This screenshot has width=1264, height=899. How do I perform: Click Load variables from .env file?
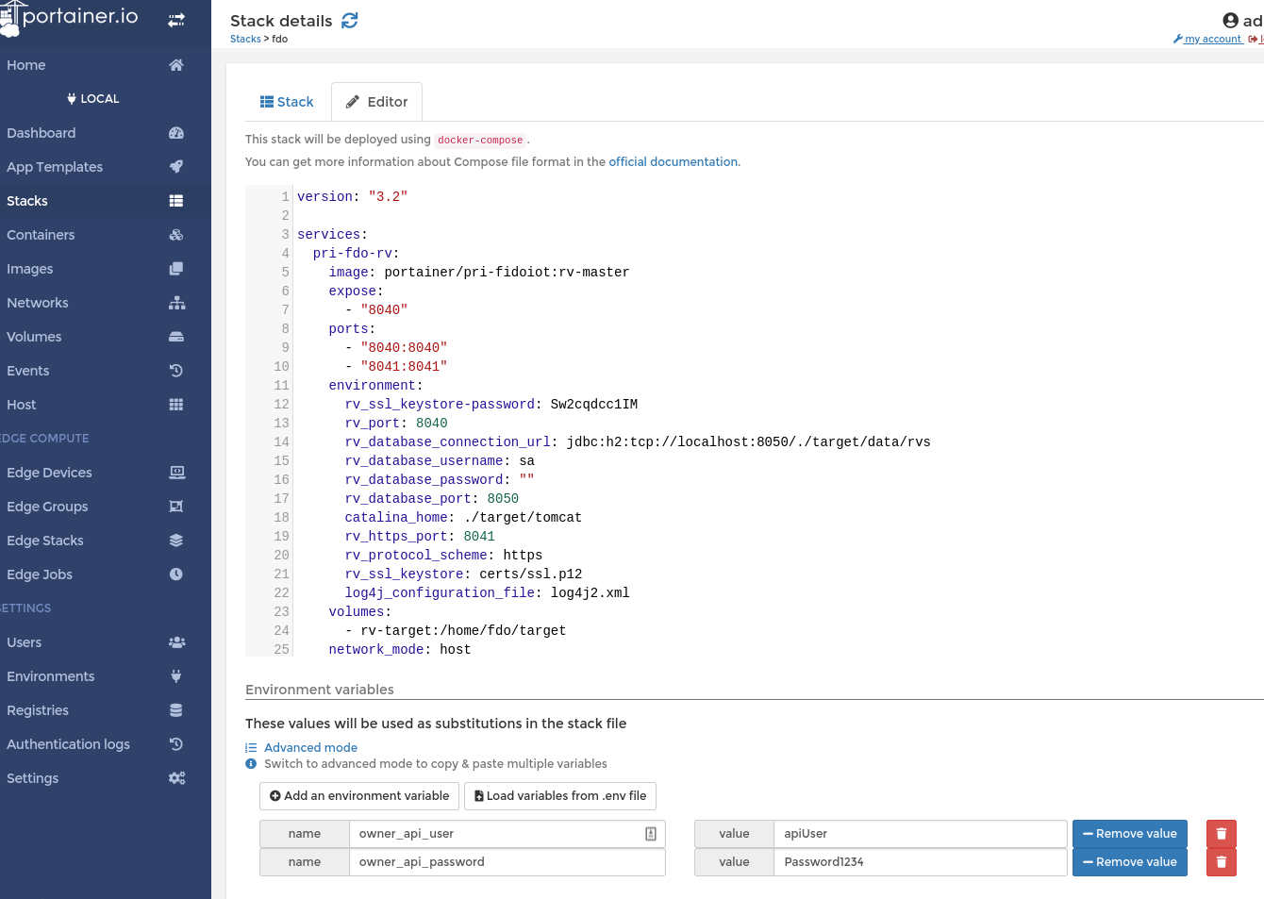pyautogui.click(x=560, y=796)
